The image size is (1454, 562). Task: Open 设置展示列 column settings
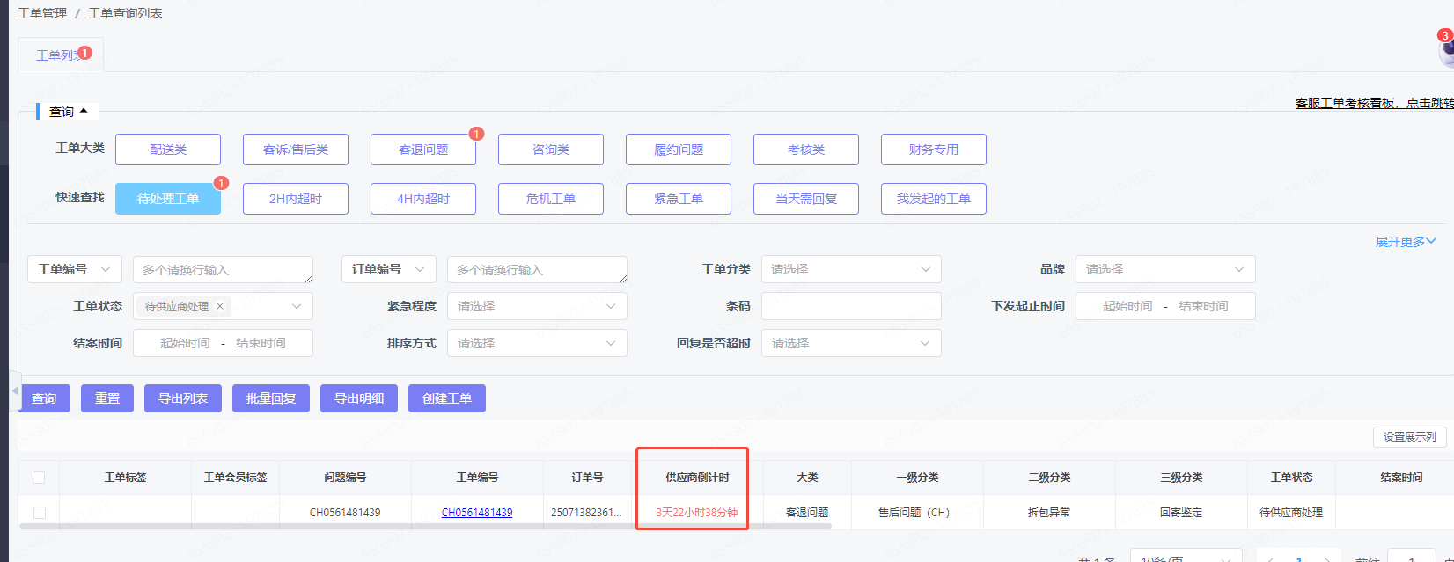1408,437
